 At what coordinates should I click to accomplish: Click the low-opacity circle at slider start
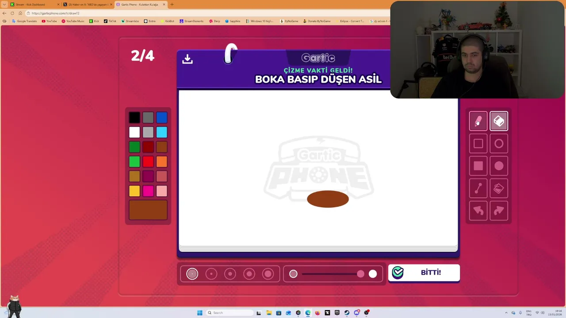point(293,274)
